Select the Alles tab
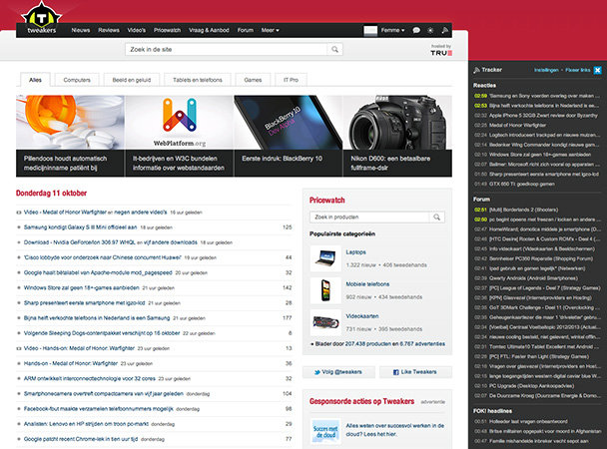This screenshot has width=607, height=449. [35, 80]
